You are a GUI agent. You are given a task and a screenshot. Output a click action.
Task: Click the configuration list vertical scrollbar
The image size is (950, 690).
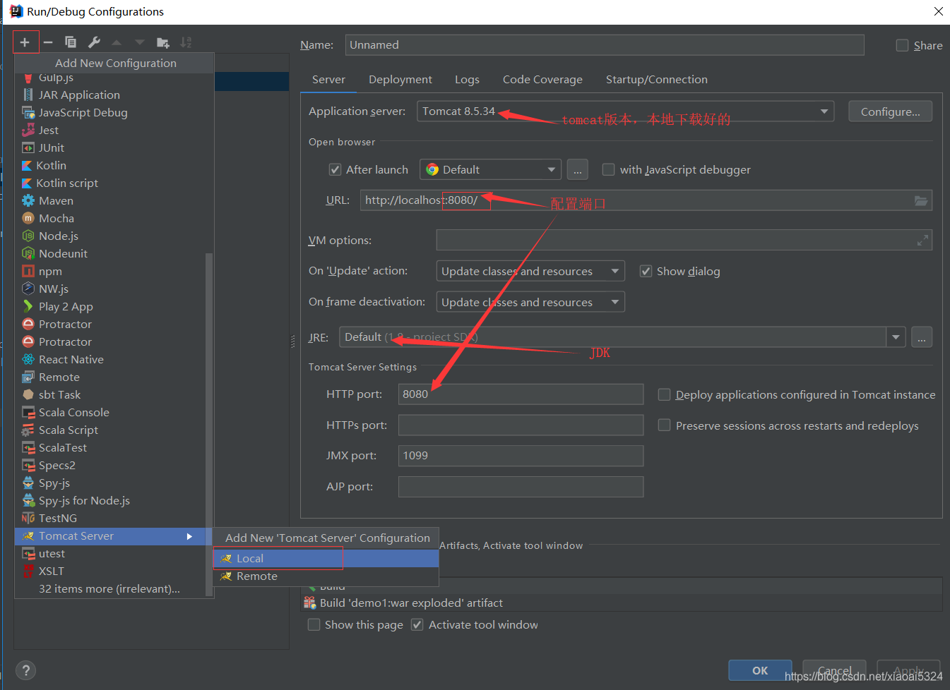tap(209, 423)
